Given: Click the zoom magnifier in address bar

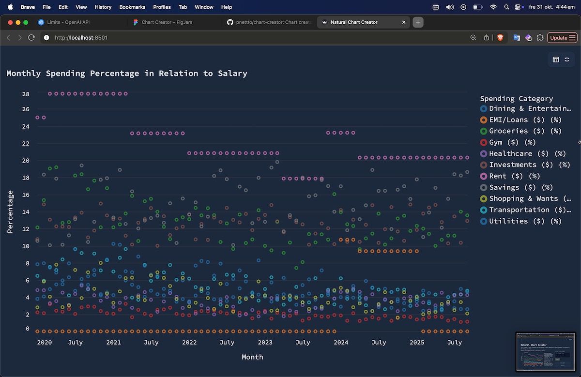Looking at the screenshot, I should [474, 38].
